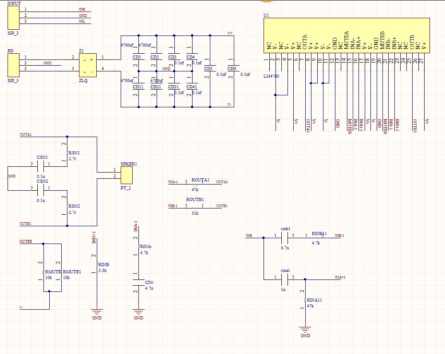Screen dimensions: 445x354
Task: Click the CD11 capacitor designator
Action: pyautogui.click(x=138, y=87)
